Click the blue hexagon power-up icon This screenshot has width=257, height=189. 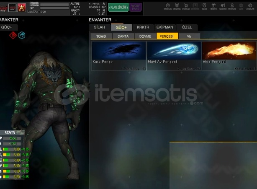[22, 35]
